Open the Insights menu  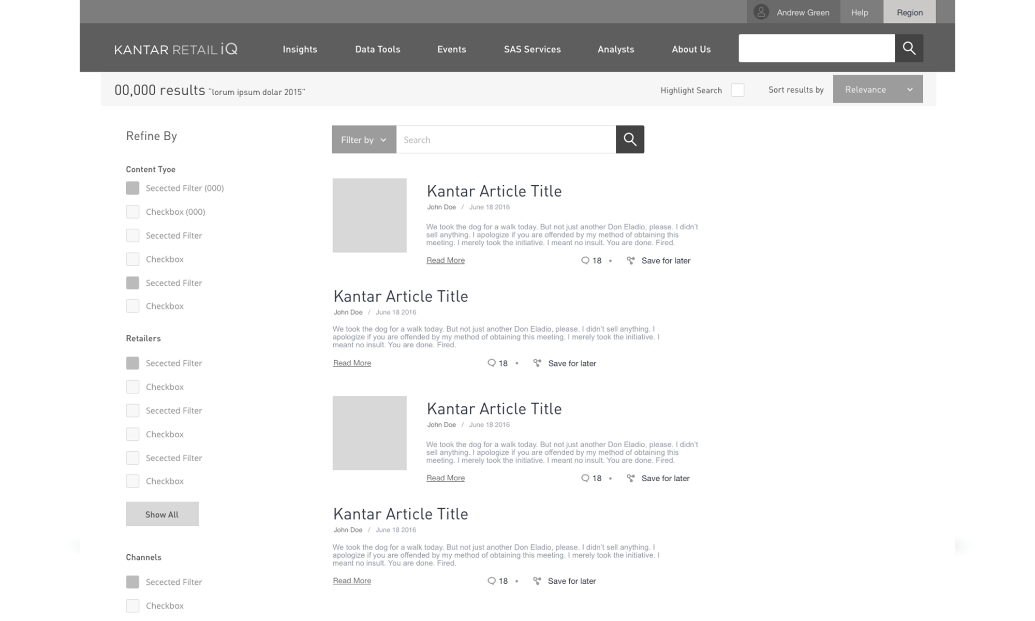[300, 49]
